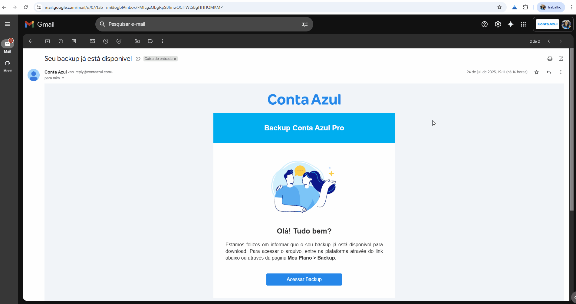
Task: Open the Move to folder icon
Action: tap(137, 41)
